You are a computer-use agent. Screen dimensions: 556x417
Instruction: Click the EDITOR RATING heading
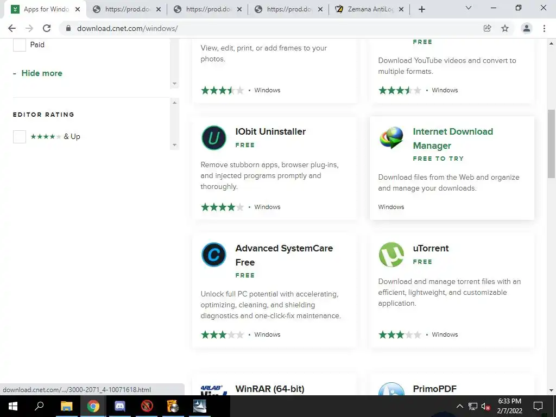pos(43,115)
